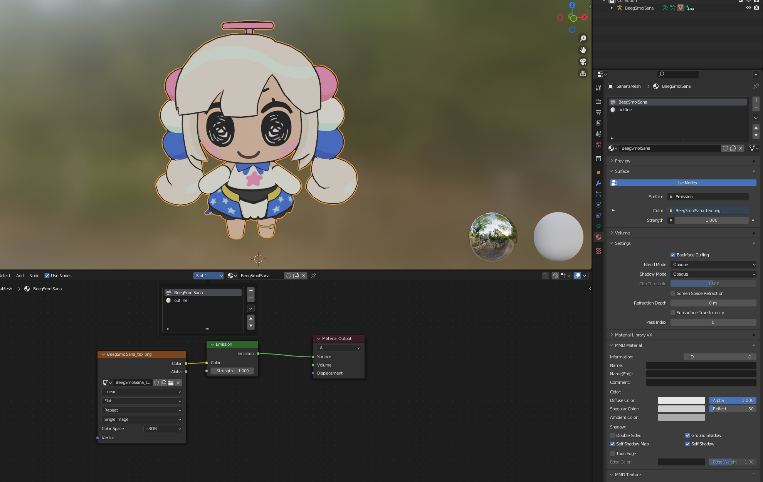
Task: Click the Use Nodes button in Surface panel
Action: pyautogui.click(x=683, y=183)
